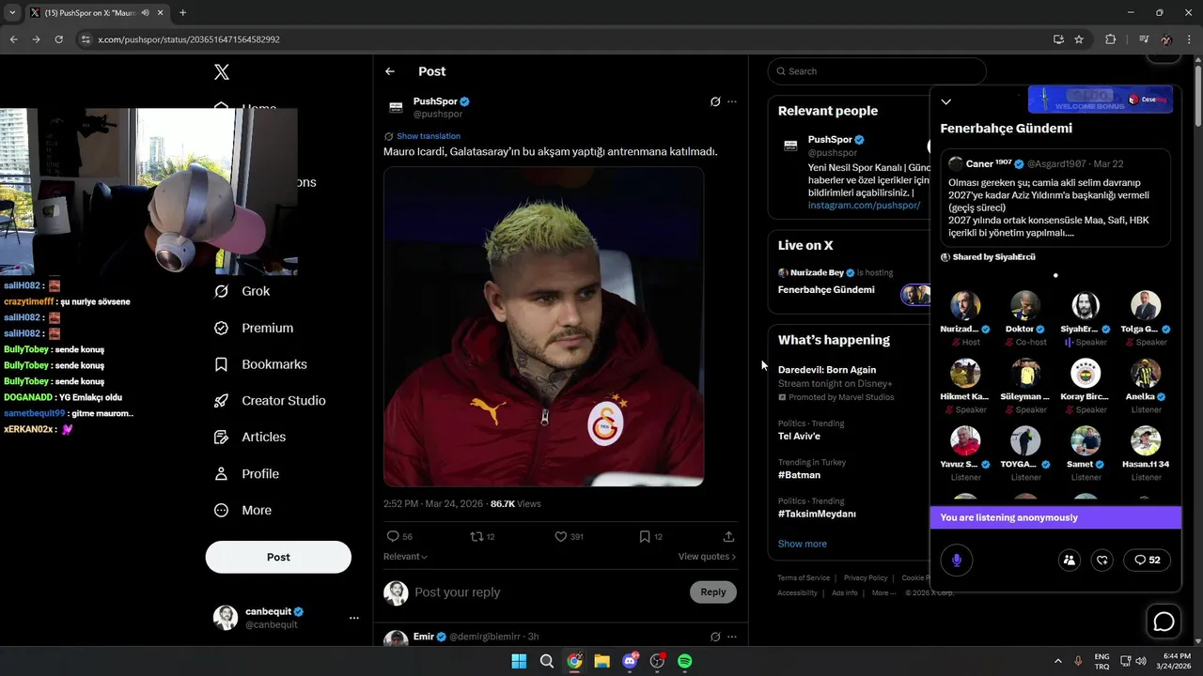Click View quotes link
The width and height of the screenshot is (1203, 676).
point(707,557)
